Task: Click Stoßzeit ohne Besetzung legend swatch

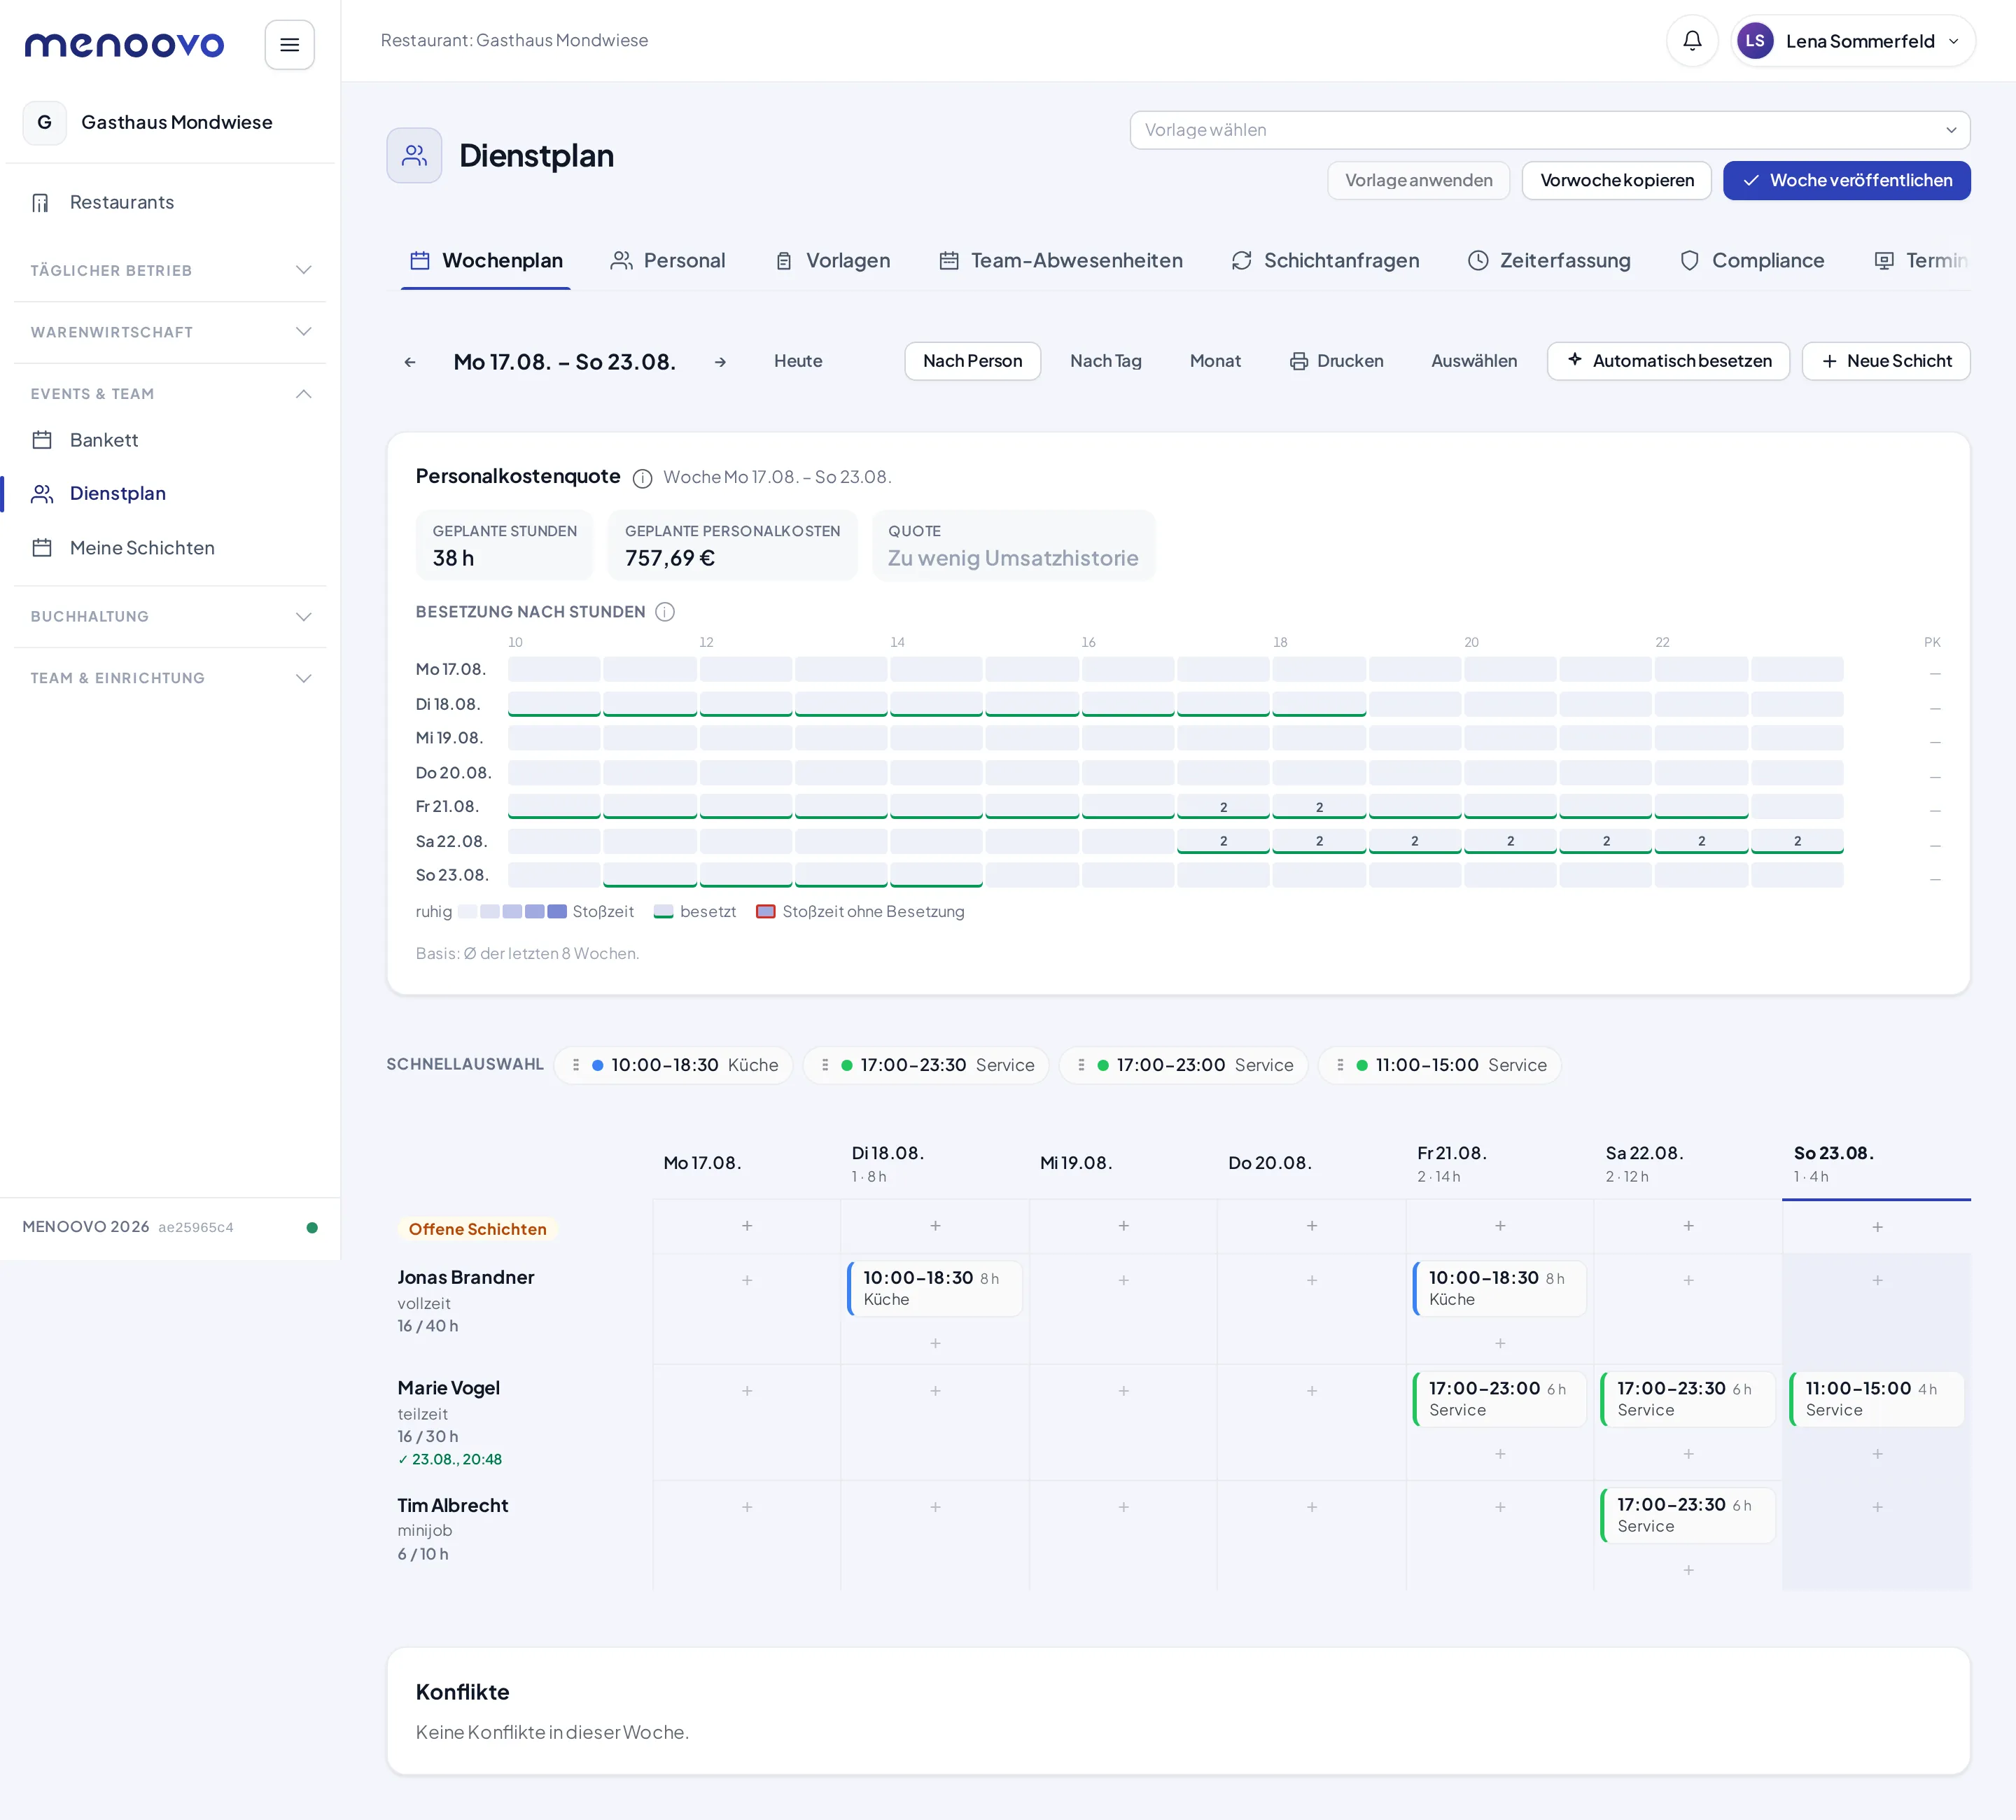Action: (x=766, y=912)
